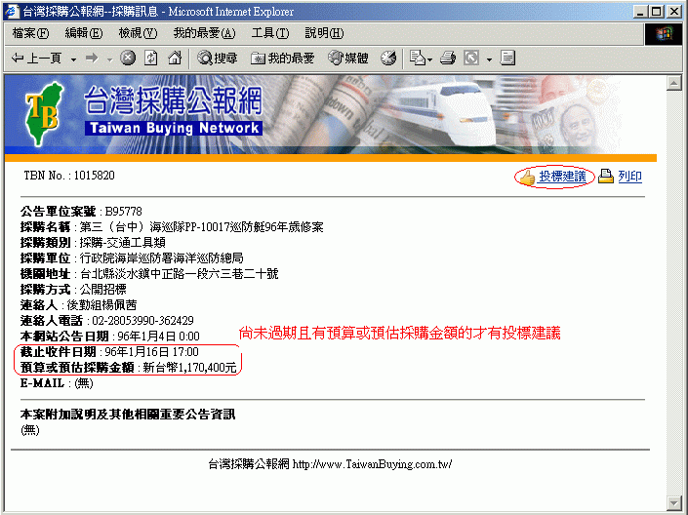This screenshot has height=515, width=688.
Task: Click the Taiwan Buying Network banner title
Action: tap(174, 110)
